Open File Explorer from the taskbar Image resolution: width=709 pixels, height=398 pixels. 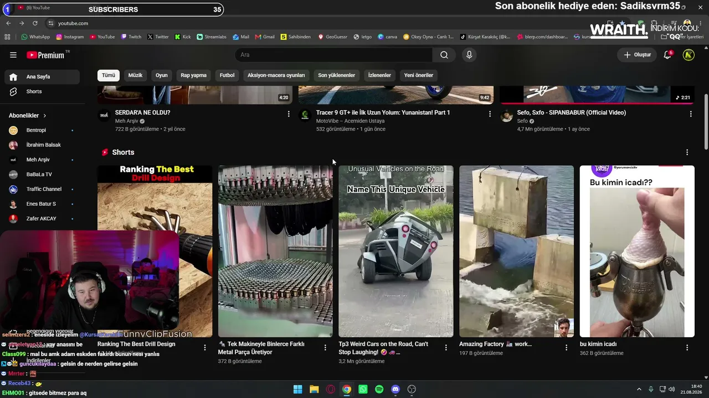pos(314,389)
